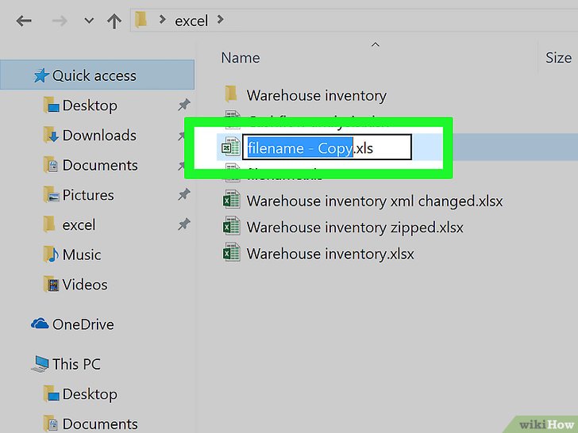Open the recent locations dropdown chevron
The width and height of the screenshot is (578, 433).
89,21
